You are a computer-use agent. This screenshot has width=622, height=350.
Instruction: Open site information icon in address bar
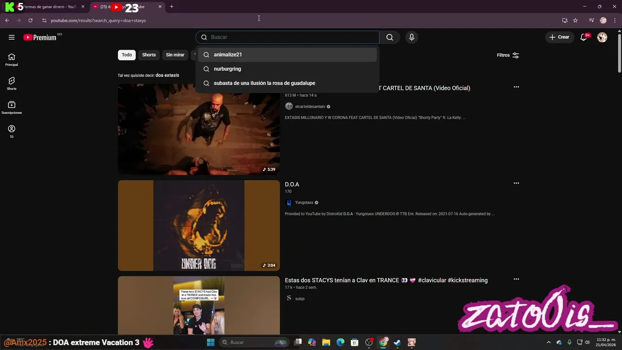[44, 20]
